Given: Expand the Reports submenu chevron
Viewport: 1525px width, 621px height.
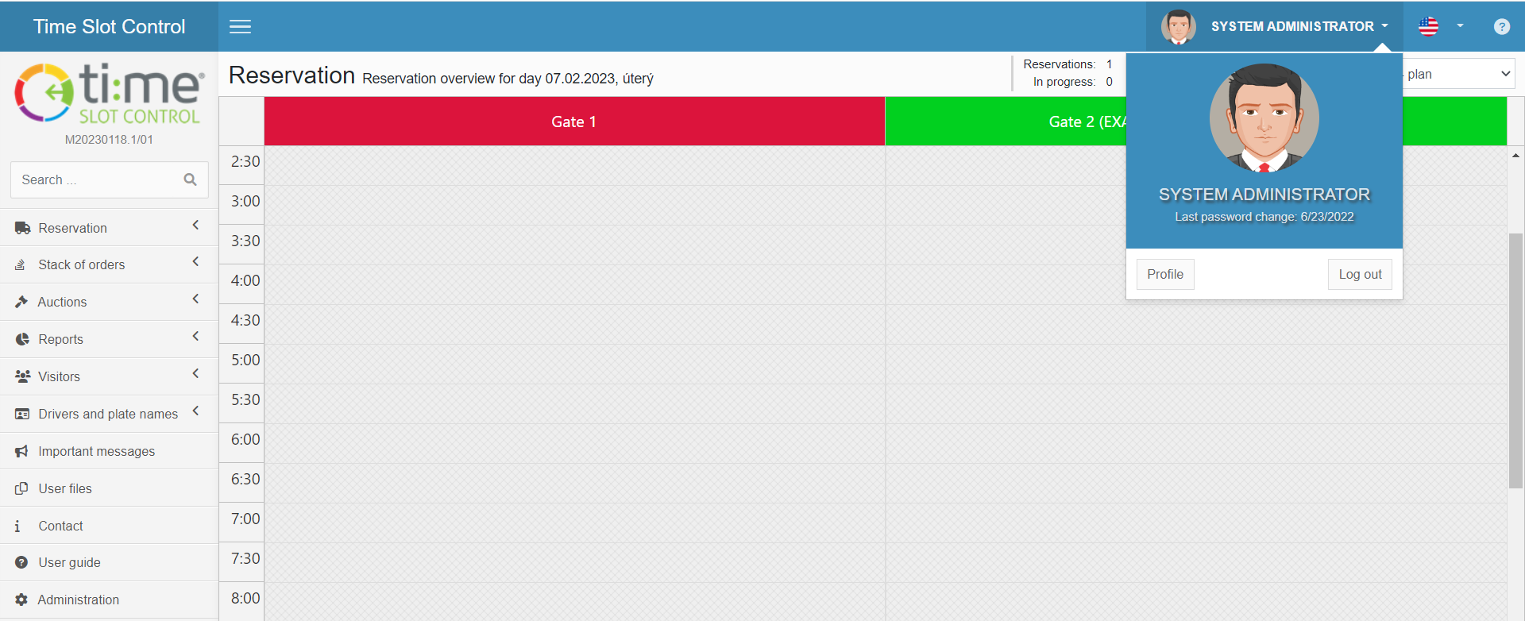Looking at the screenshot, I should click(x=195, y=337).
